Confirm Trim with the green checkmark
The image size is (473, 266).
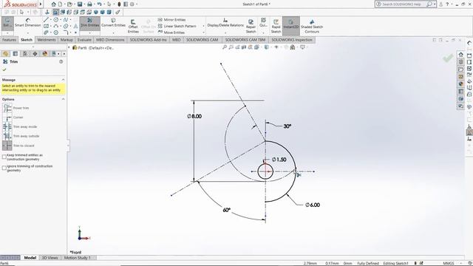click(4, 69)
